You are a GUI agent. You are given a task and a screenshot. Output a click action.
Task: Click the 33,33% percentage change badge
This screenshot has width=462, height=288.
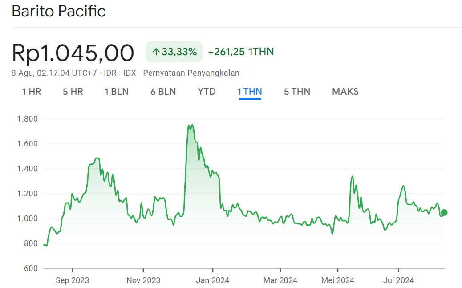click(174, 52)
